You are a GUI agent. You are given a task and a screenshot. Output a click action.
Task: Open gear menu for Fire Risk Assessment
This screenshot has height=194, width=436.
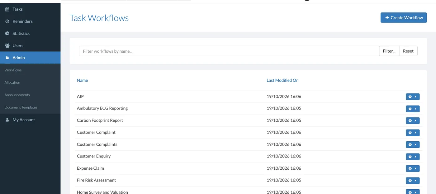pyautogui.click(x=413, y=181)
